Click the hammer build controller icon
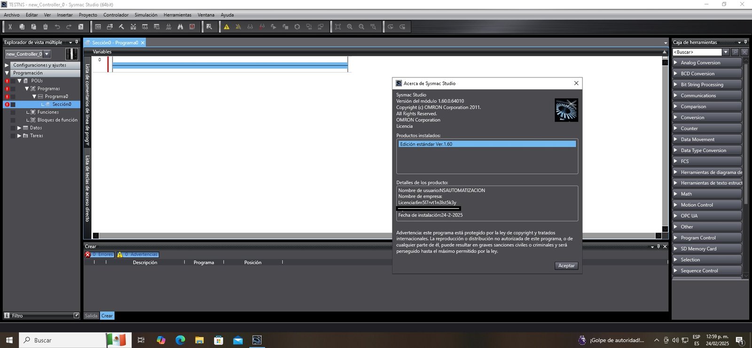 pos(121,27)
